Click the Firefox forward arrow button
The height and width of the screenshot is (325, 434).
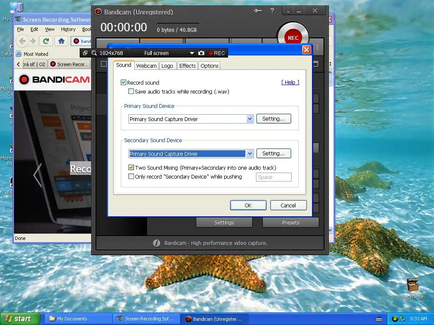point(33,41)
